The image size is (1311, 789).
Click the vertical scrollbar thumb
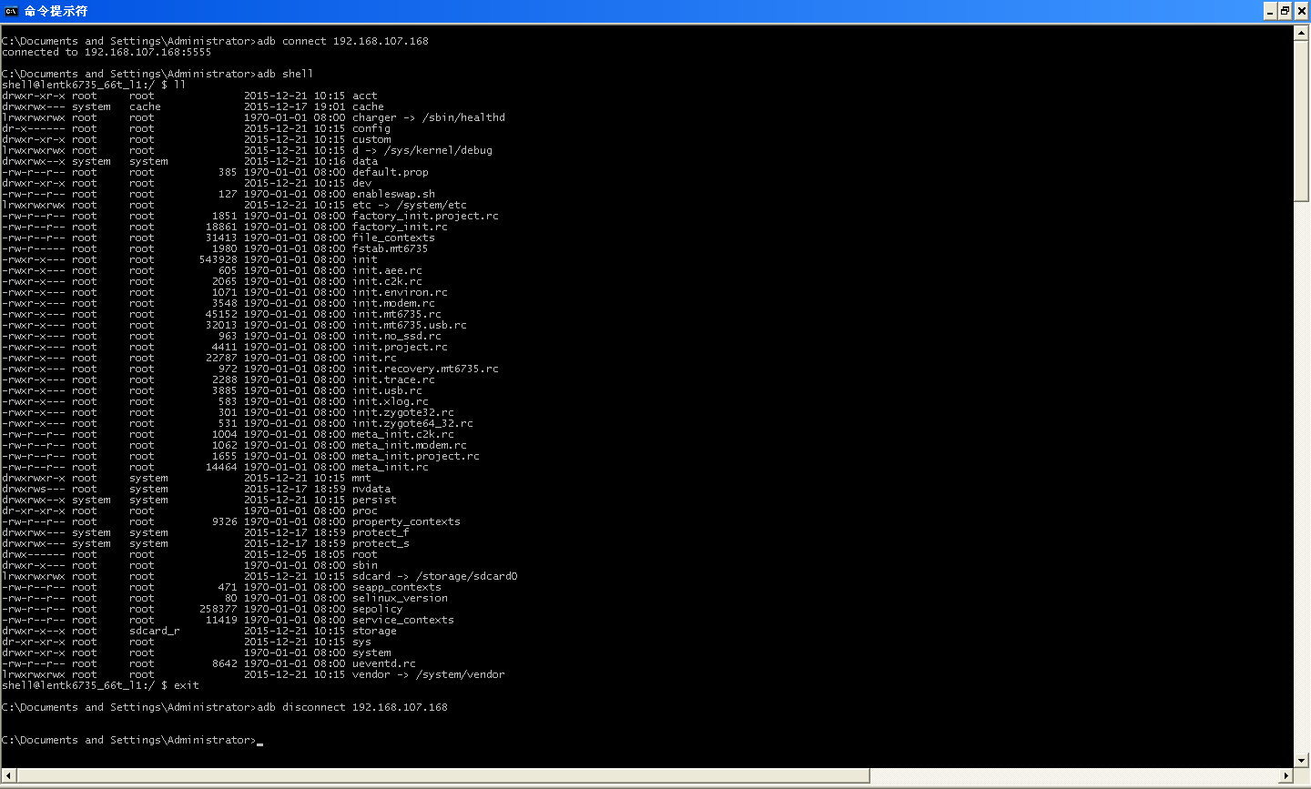pos(1301,121)
